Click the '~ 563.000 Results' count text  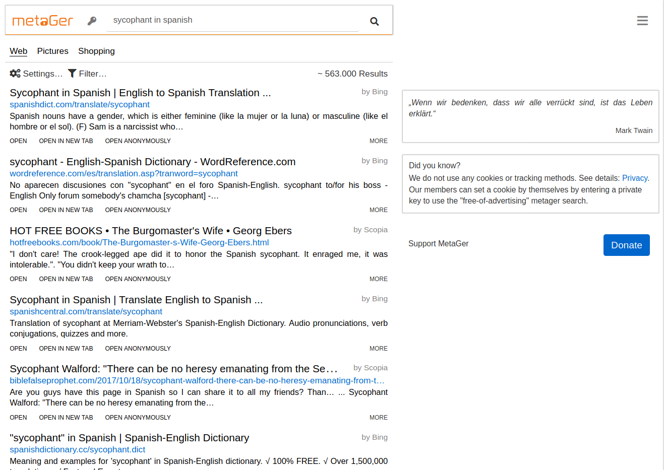pyautogui.click(x=352, y=74)
